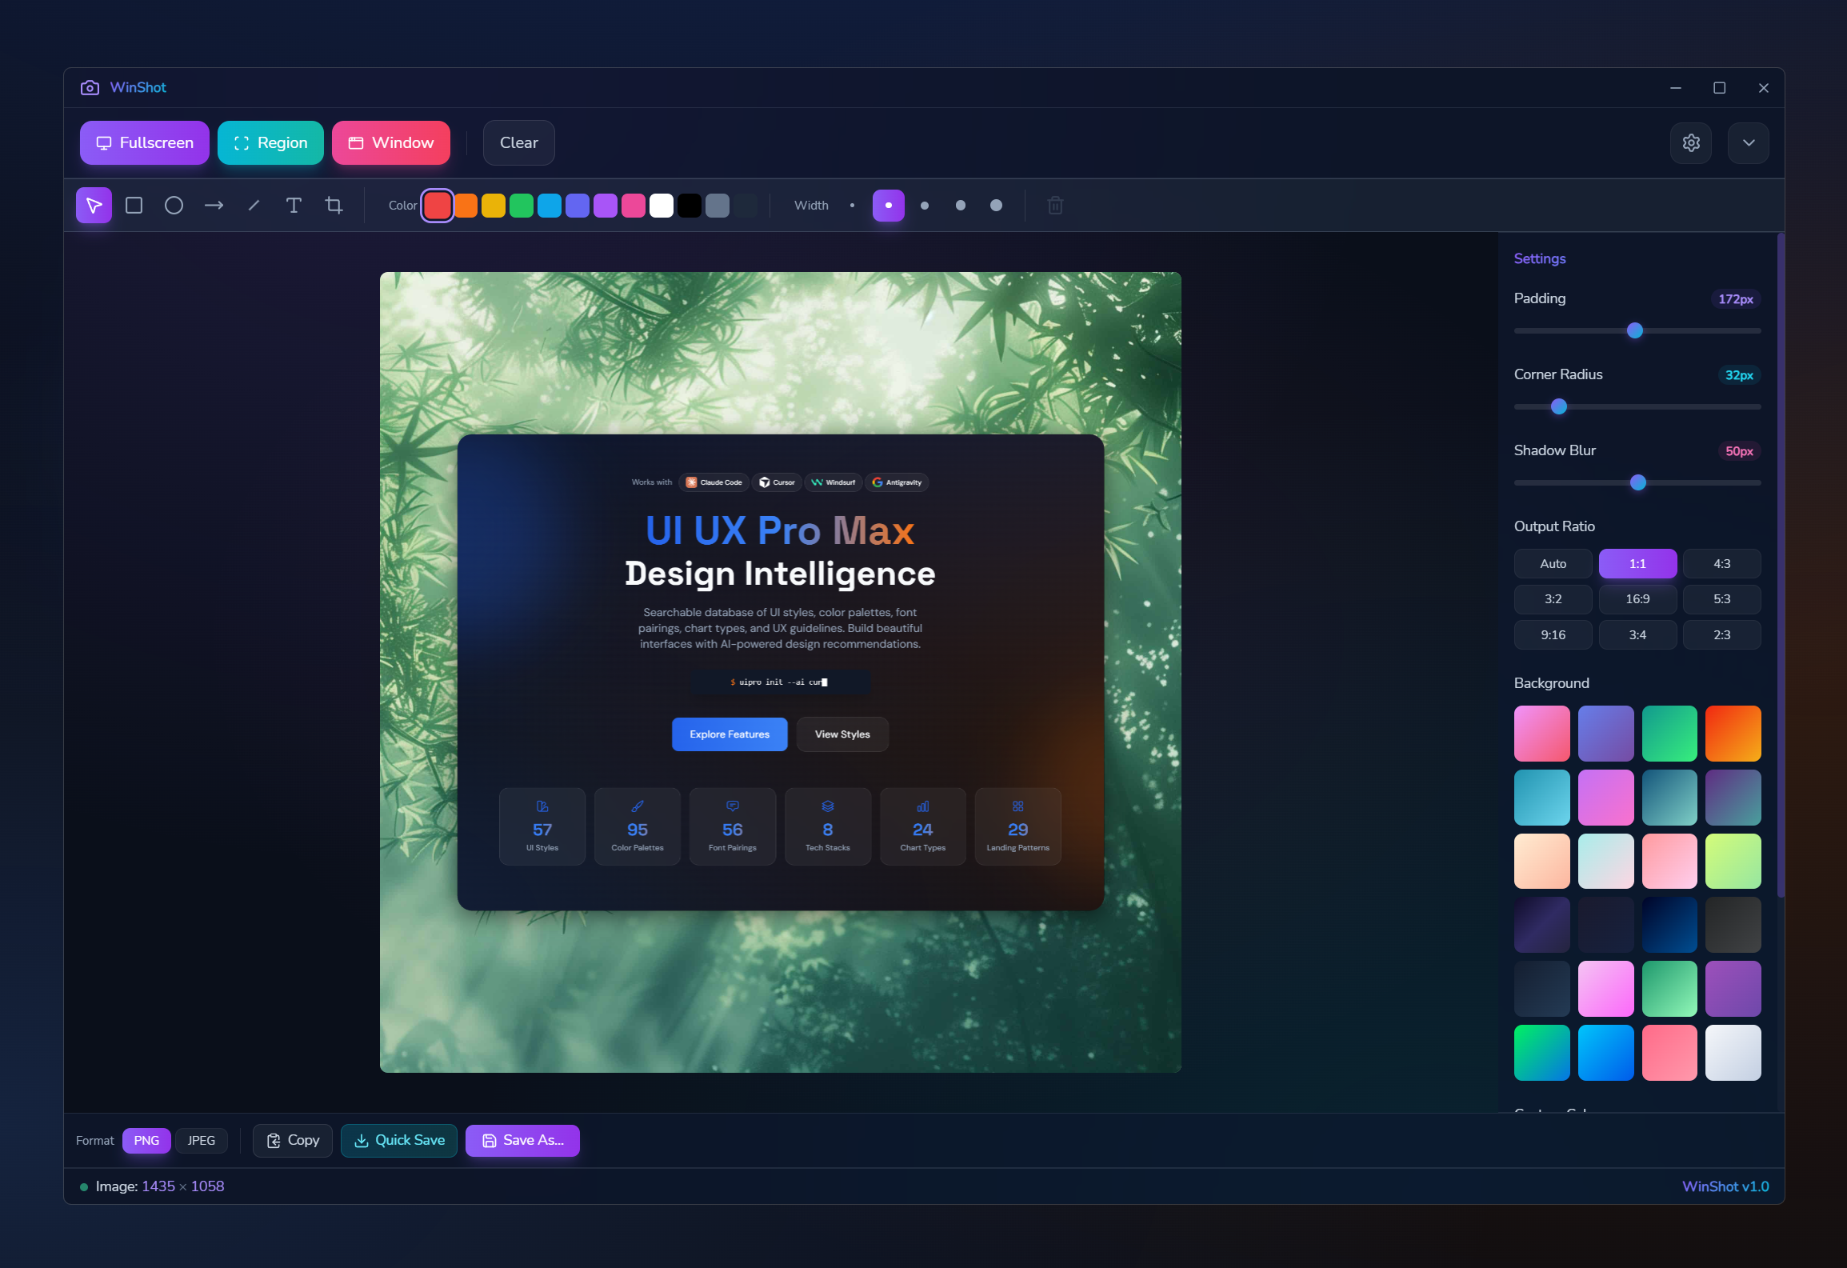Viewport: 1847px width, 1268px height.
Task: Pick the Line drawing tool
Action: coord(254,206)
